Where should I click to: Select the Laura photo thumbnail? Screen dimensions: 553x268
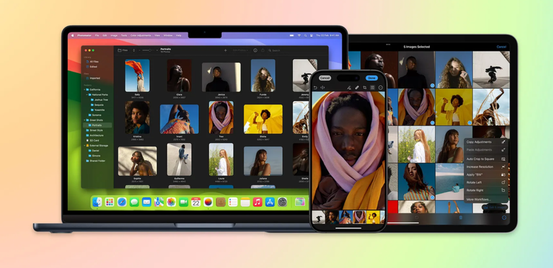221,159
